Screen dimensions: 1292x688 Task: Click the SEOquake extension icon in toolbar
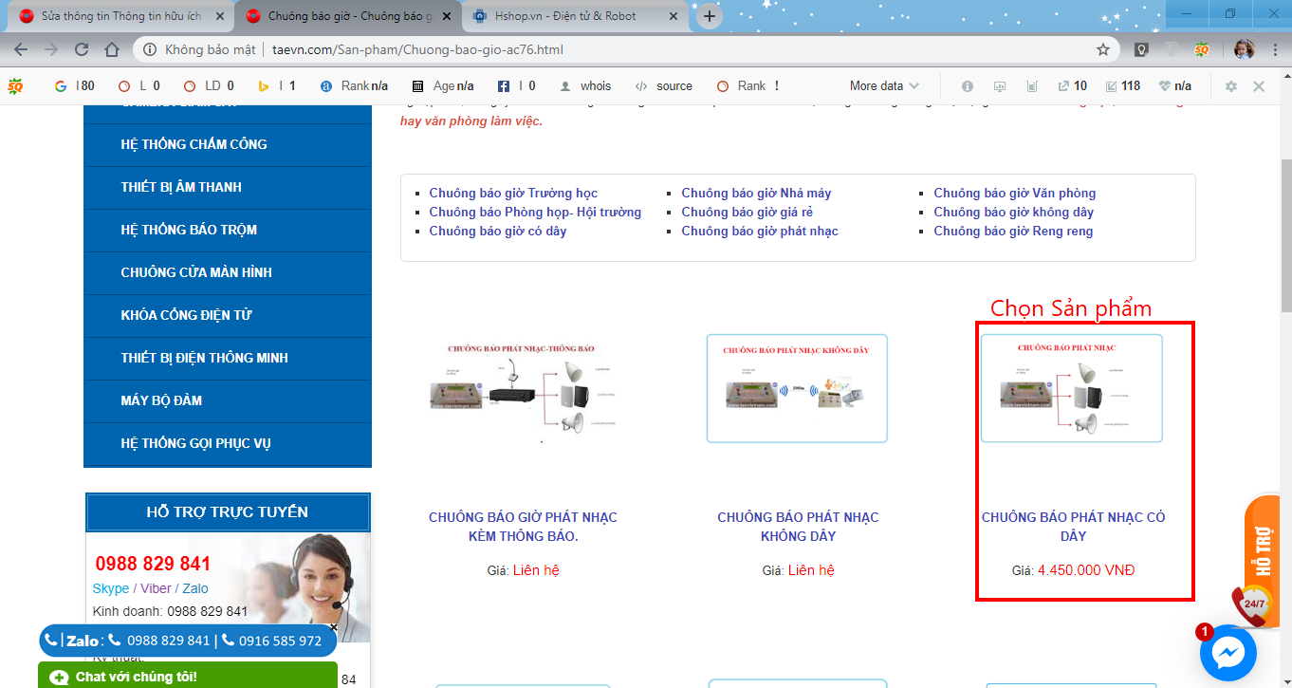1202,49
